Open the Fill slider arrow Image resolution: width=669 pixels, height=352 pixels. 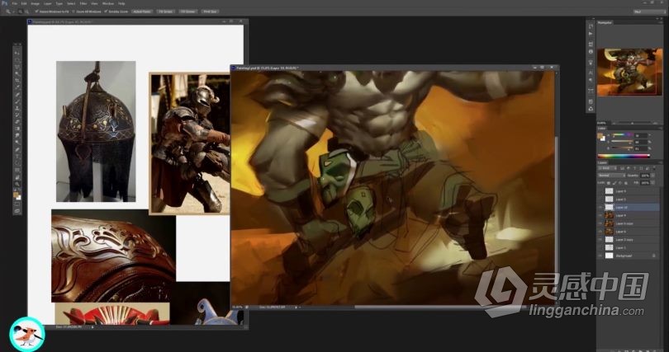click(x=653, y=183)
